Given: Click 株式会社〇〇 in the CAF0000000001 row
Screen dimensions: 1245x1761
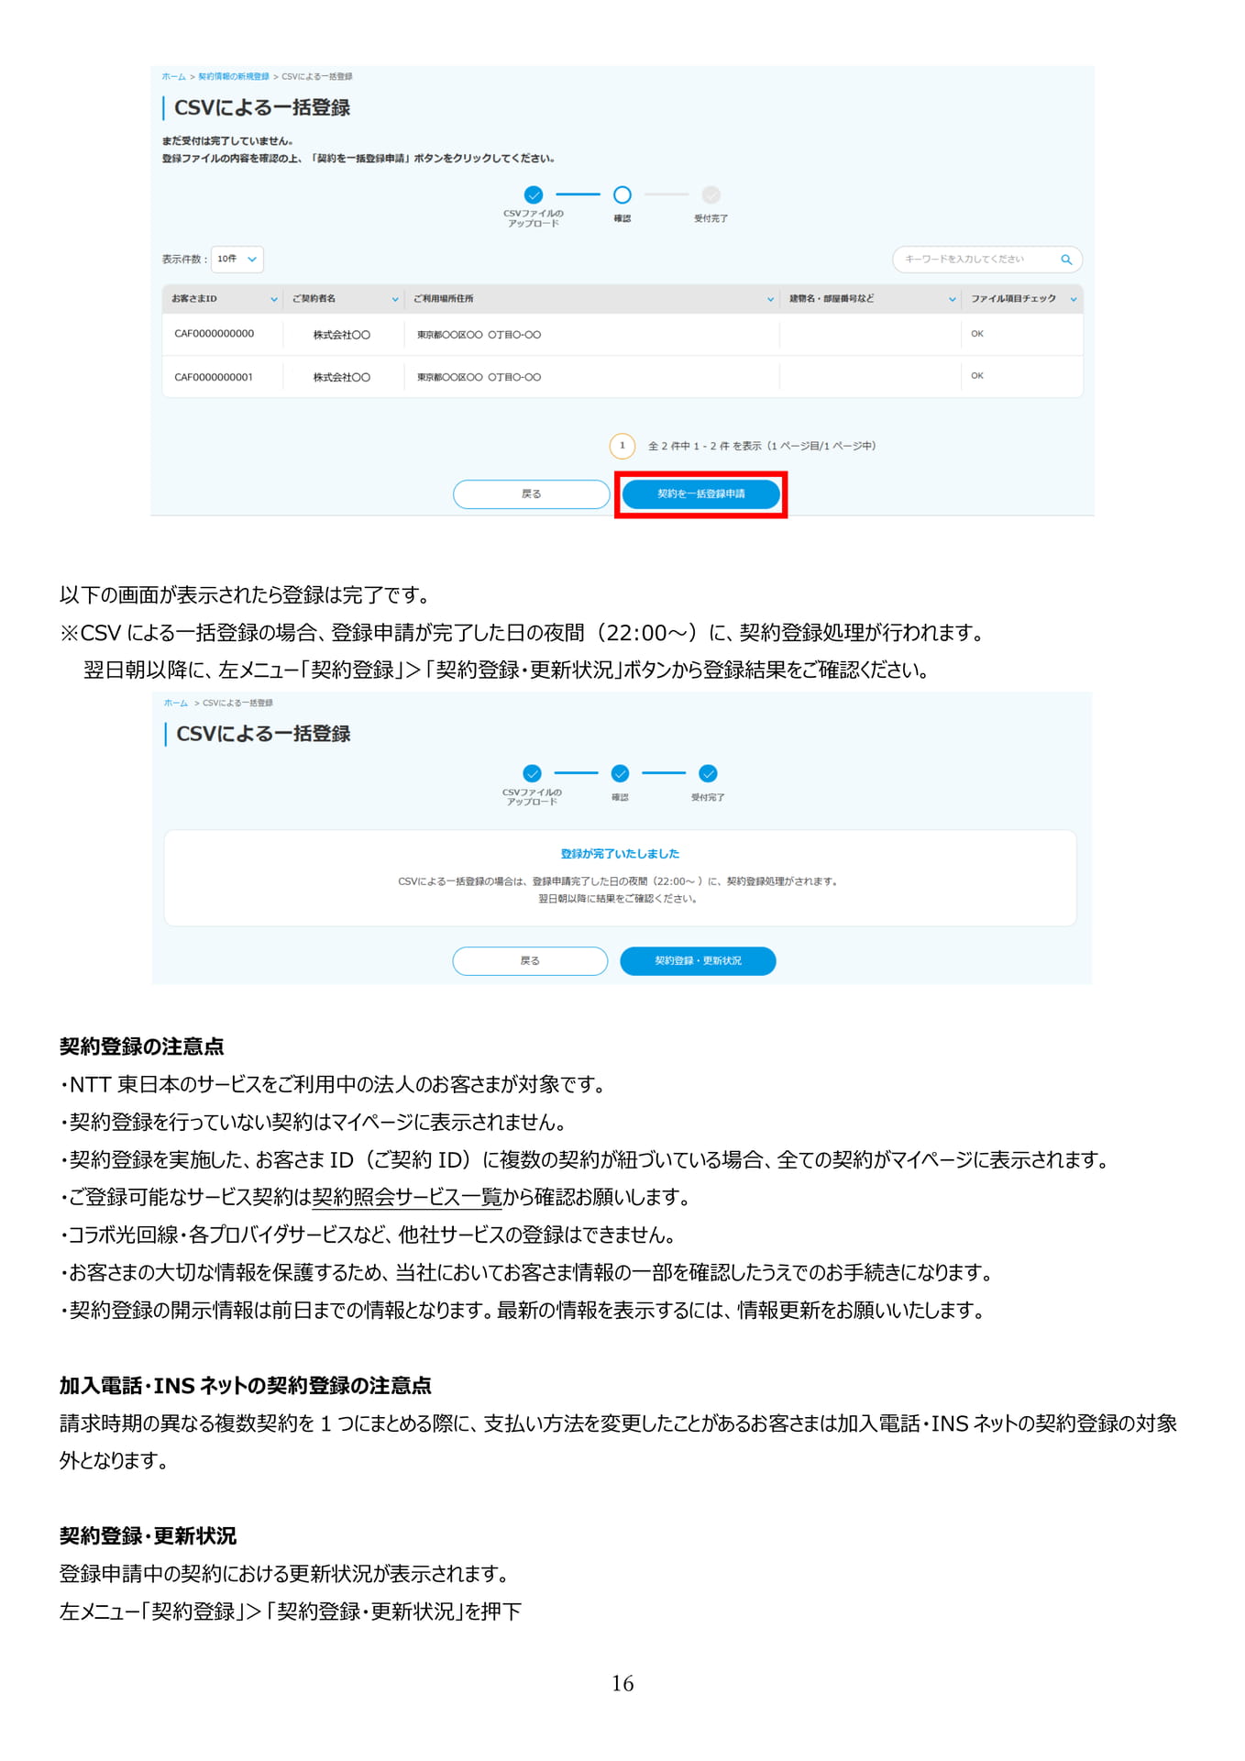Looking at the screenshot, I should pyautogui.click(x=342, y=377).
